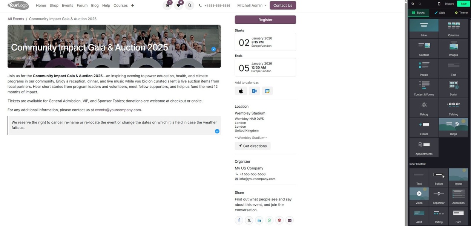Open the Forum menu item
The image size is (471, 226).
pyautogui.click(x=82, y=6)
